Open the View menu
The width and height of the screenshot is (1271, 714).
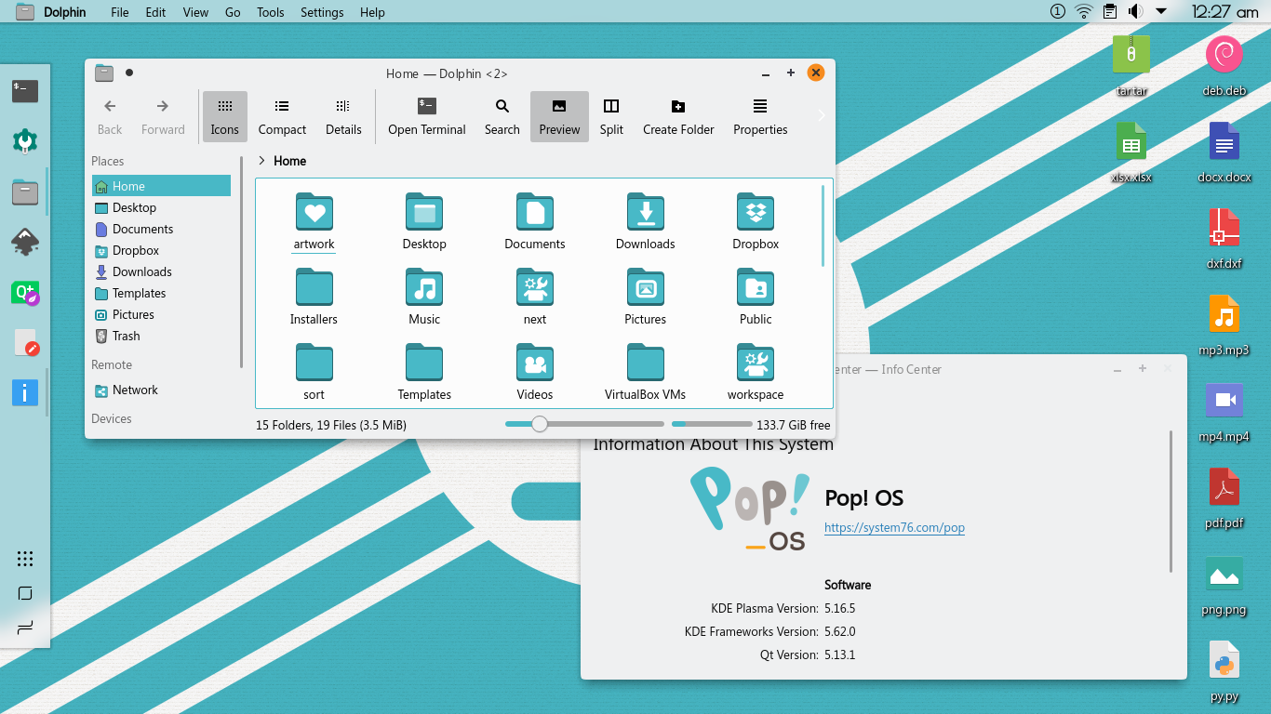(195, 12)
